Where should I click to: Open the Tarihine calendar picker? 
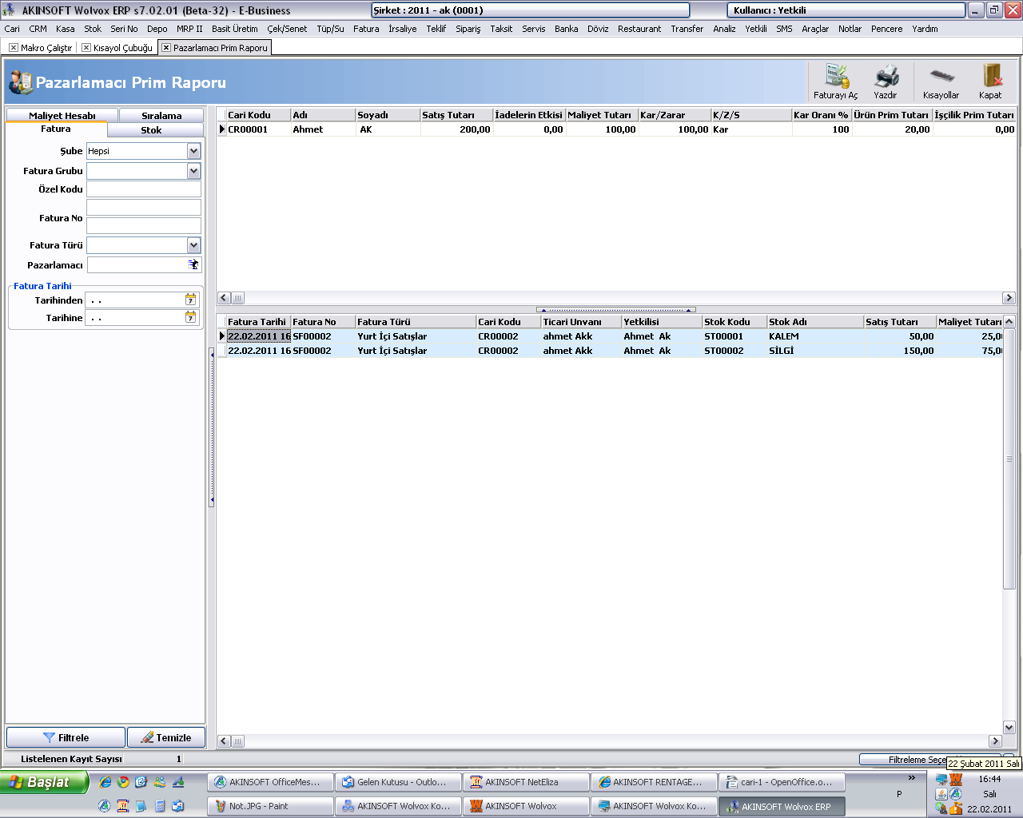(190, 317)
